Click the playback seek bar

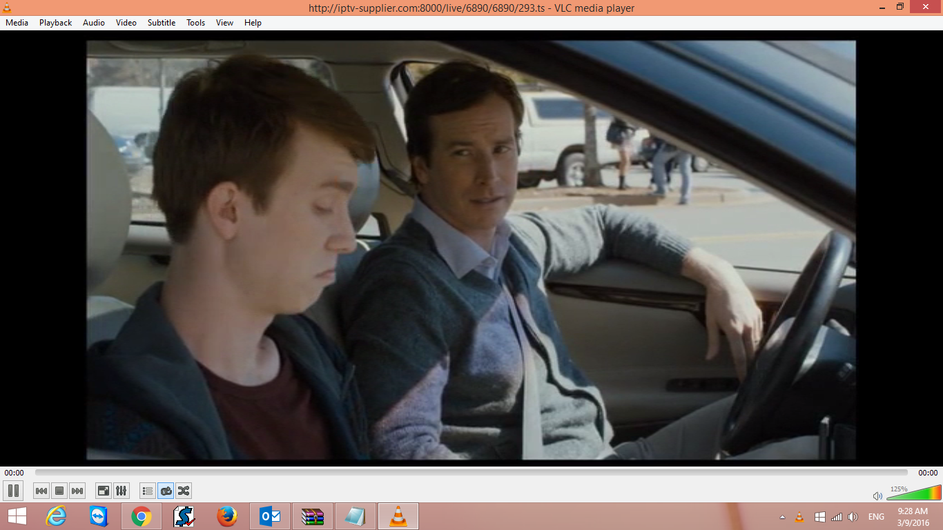pyautogui.click(x=471, y=473)
